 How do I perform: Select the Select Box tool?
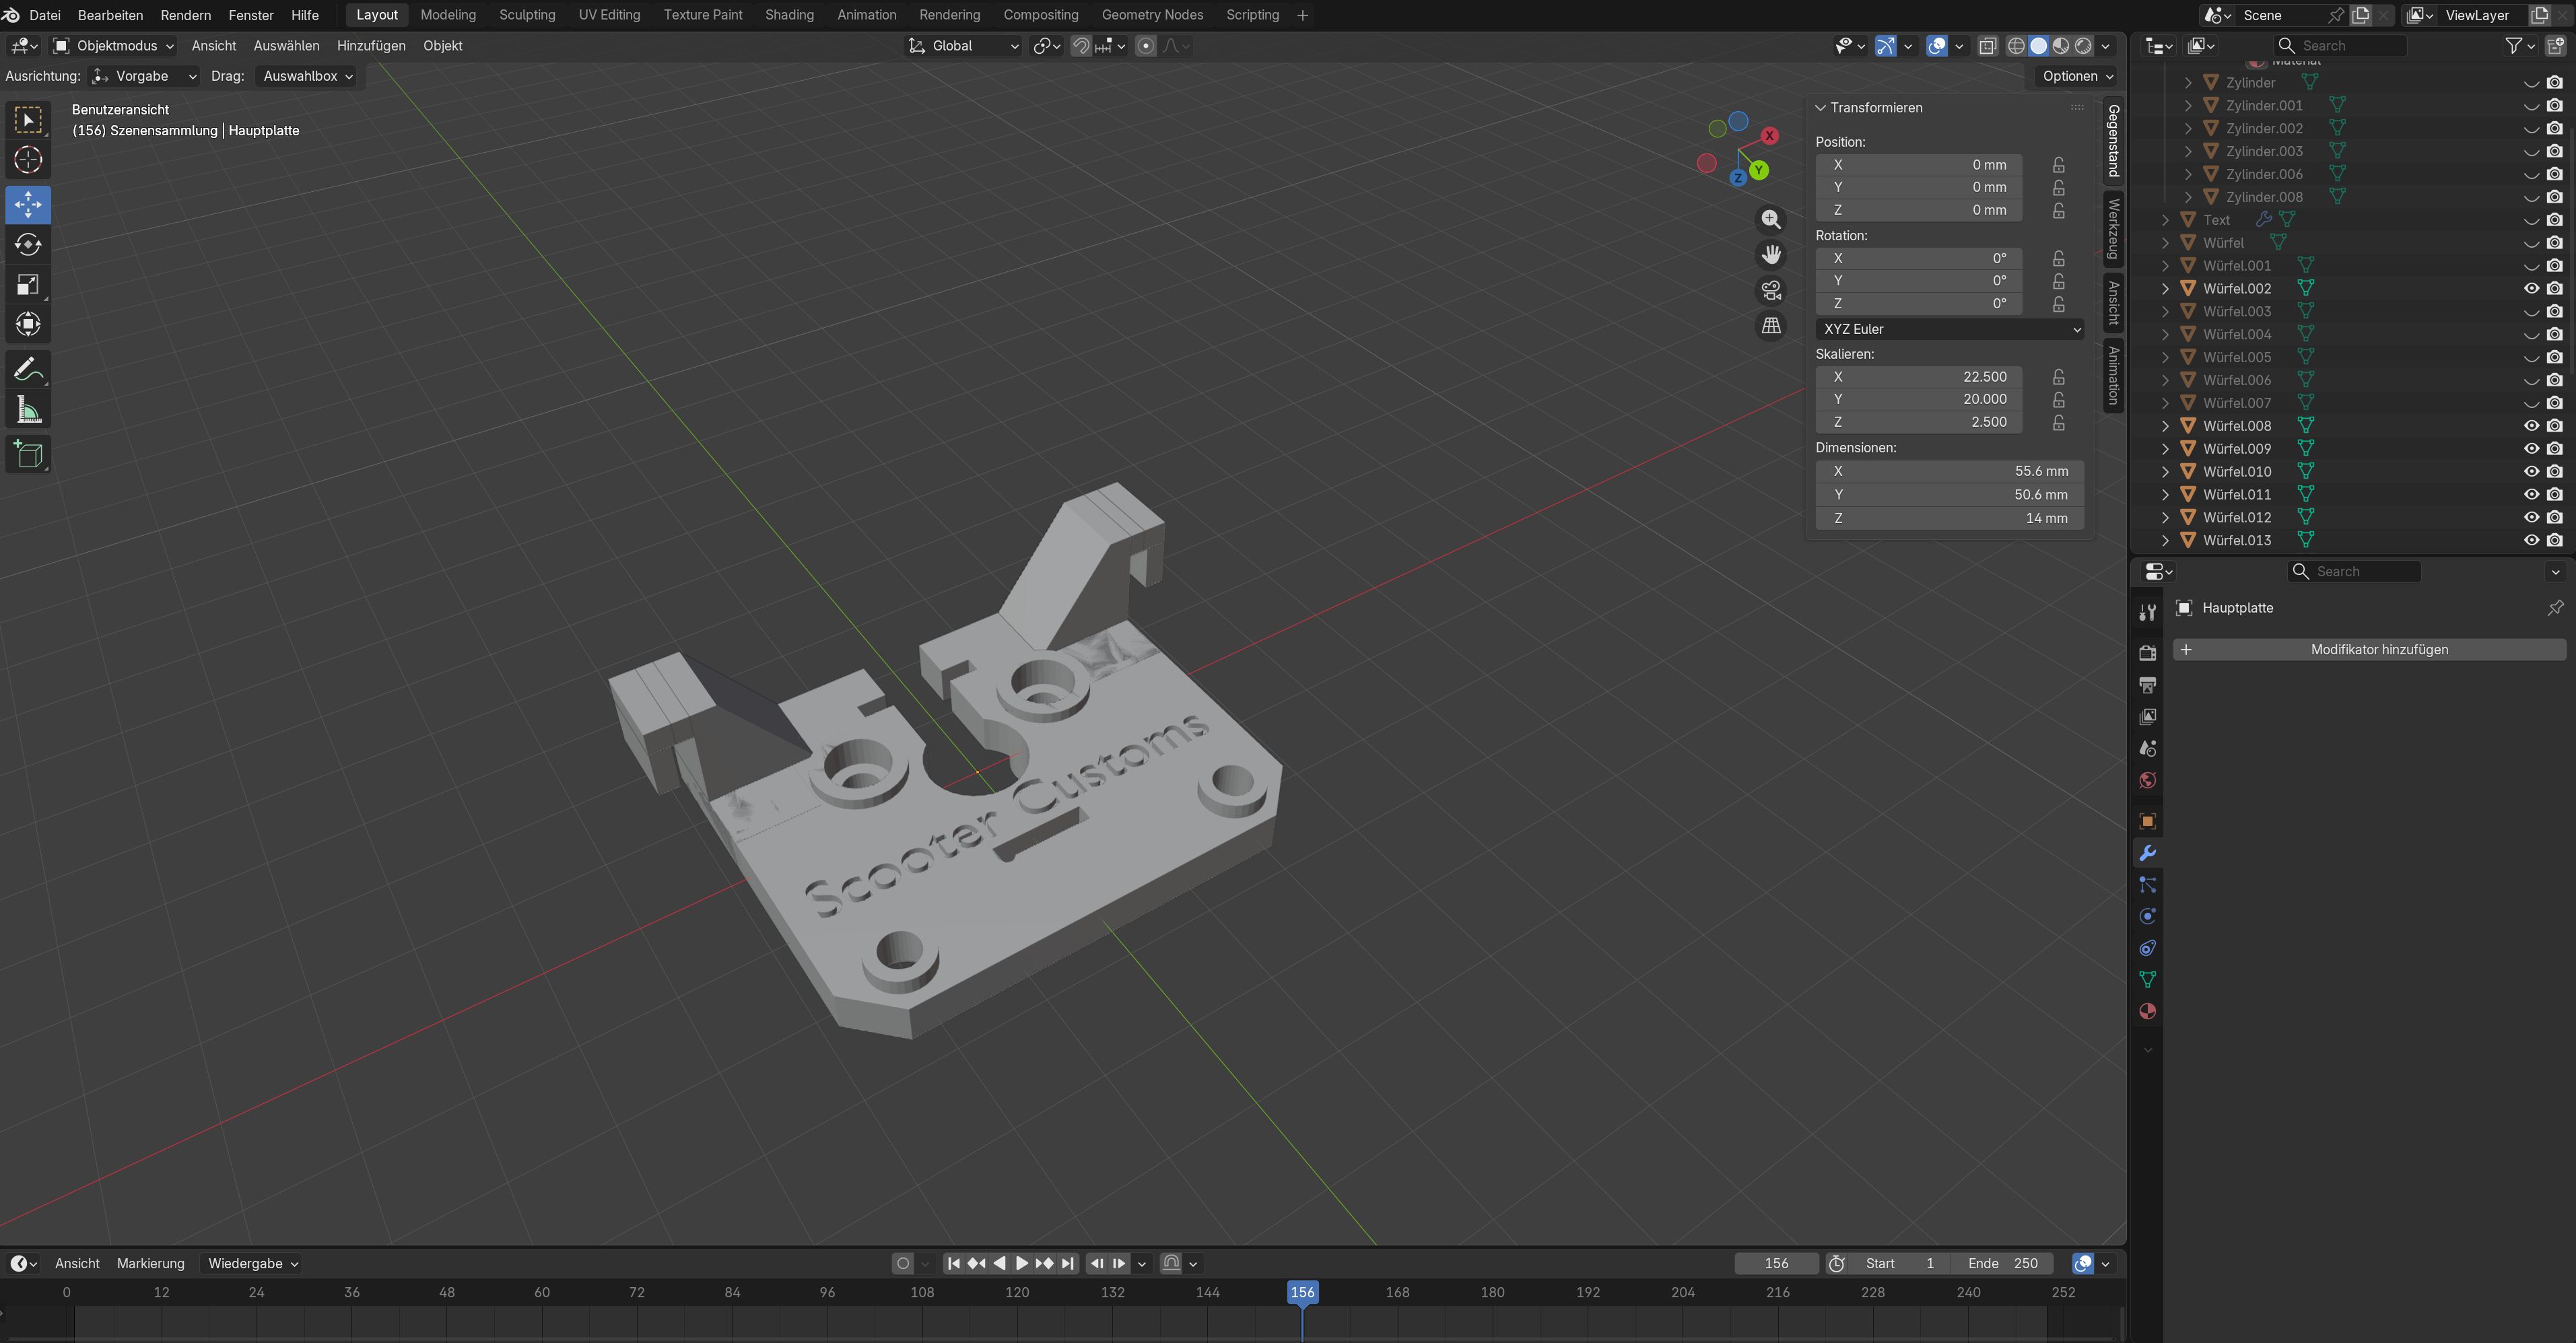pos(28,120)
